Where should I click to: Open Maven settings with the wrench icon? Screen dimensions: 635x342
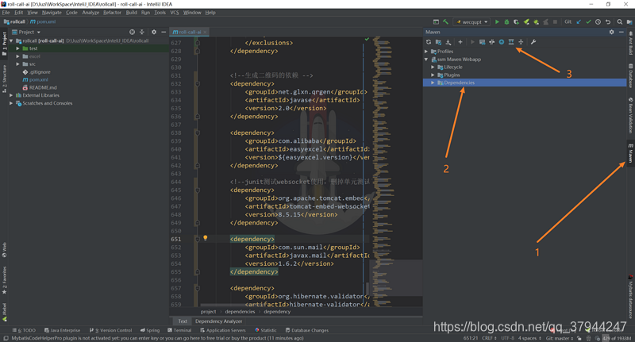coord(533,42)
